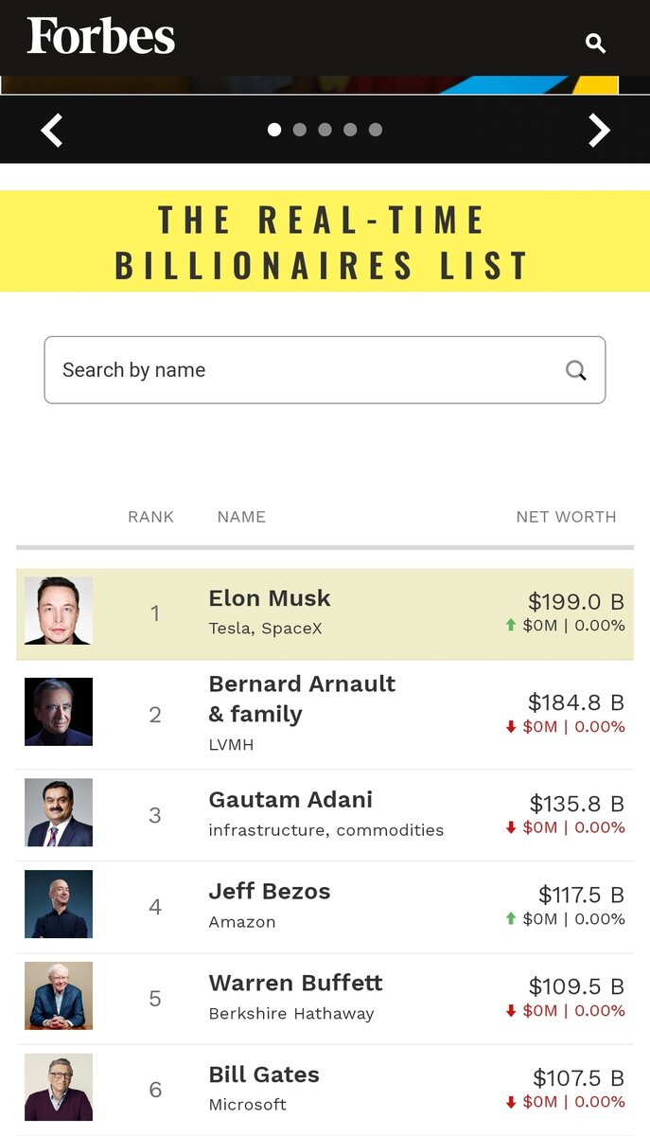Open Elon Musk's profile link
Viewport: 650px width, 1136px height.
click(x=270, y=598)
